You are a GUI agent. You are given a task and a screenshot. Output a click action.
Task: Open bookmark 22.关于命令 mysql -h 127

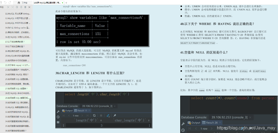16,65
